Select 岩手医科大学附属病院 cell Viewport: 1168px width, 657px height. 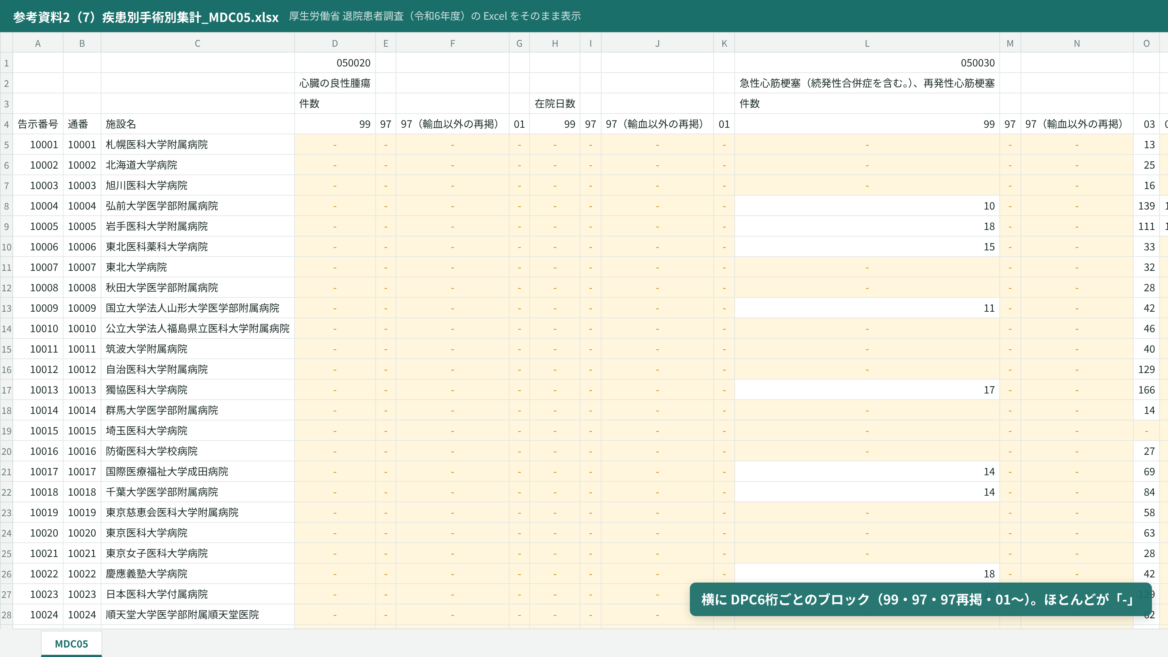click(197, 226)
